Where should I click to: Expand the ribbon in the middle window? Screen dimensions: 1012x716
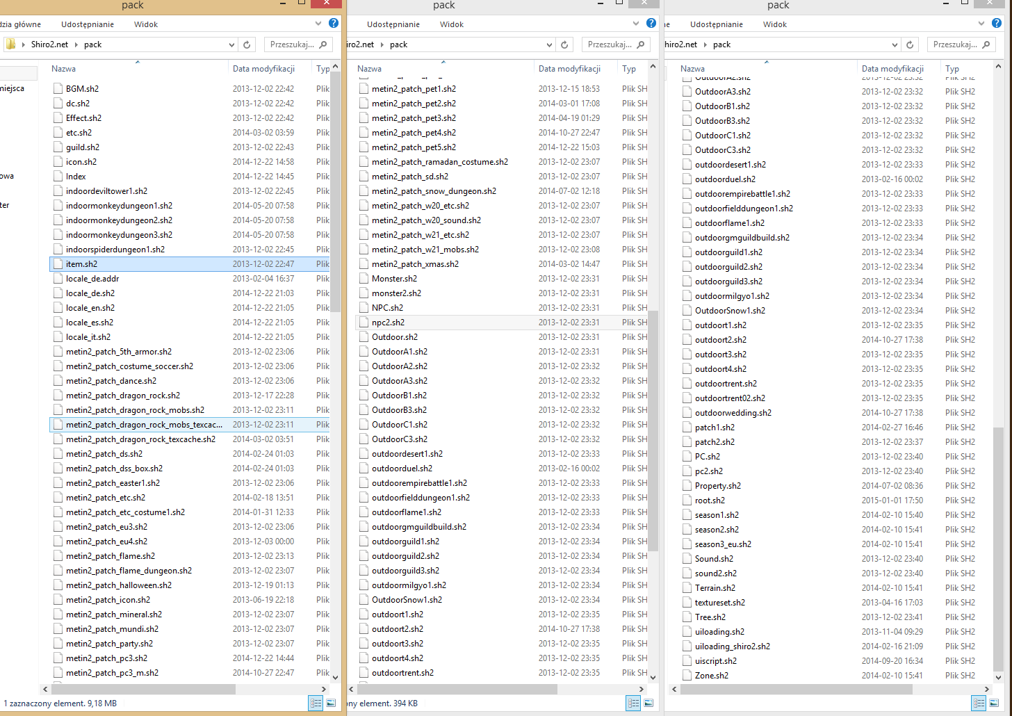click(637, 24)
